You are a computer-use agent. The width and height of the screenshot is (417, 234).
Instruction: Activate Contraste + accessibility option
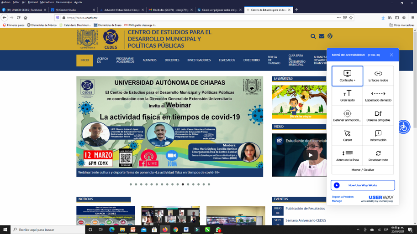pyautogui.click(x=347, y=76)
